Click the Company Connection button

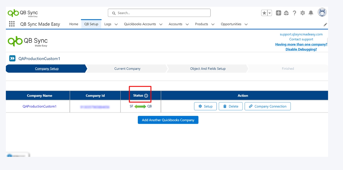coord(268,106)
